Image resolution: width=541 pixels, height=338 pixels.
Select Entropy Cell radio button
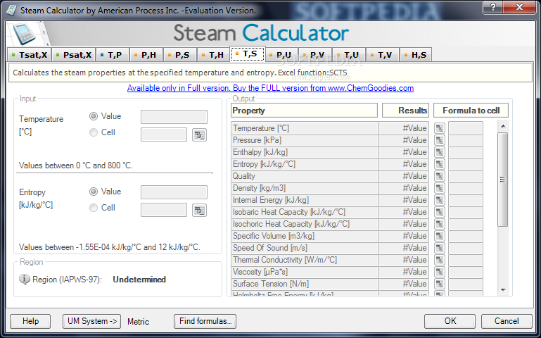point(93,208)
